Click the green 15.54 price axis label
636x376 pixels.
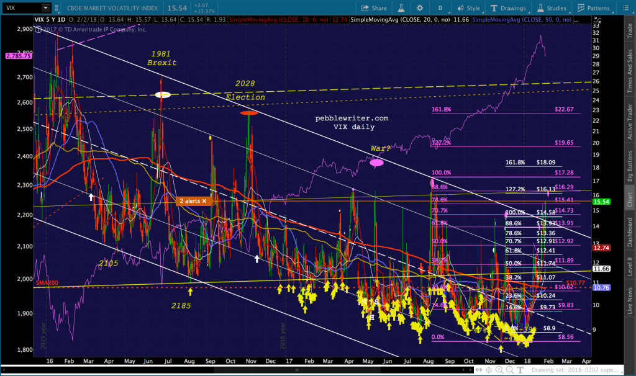click(601, 202)
